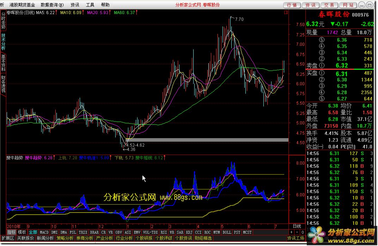378x246 pixels.
Task: Apply the WR indicator
Action: (172, 232)
